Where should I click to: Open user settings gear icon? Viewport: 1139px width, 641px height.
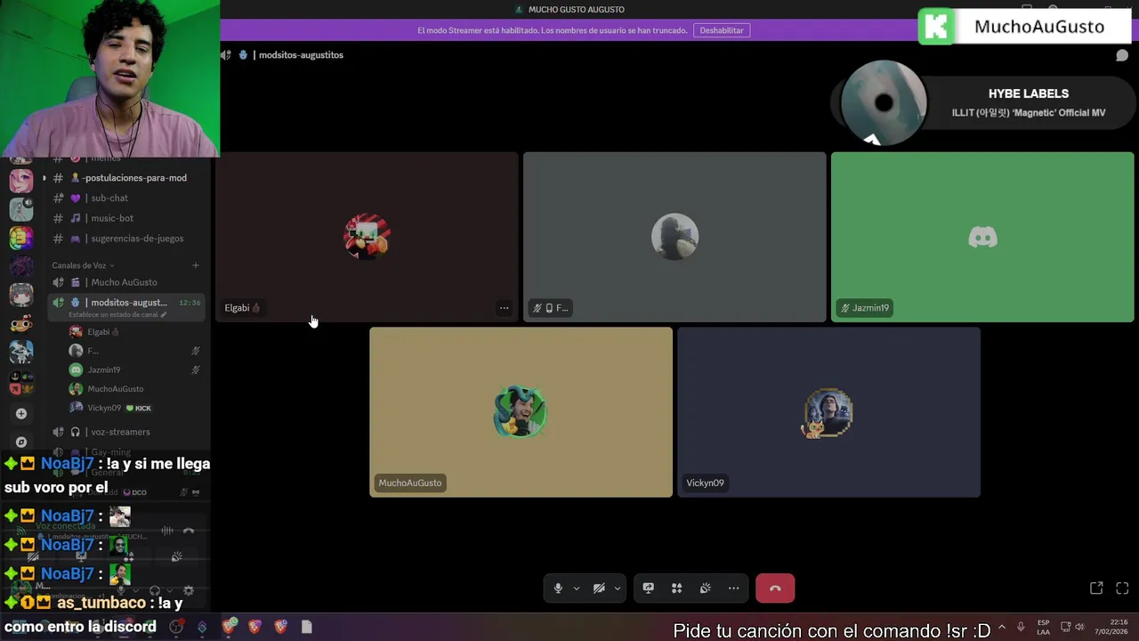[188, 590]
